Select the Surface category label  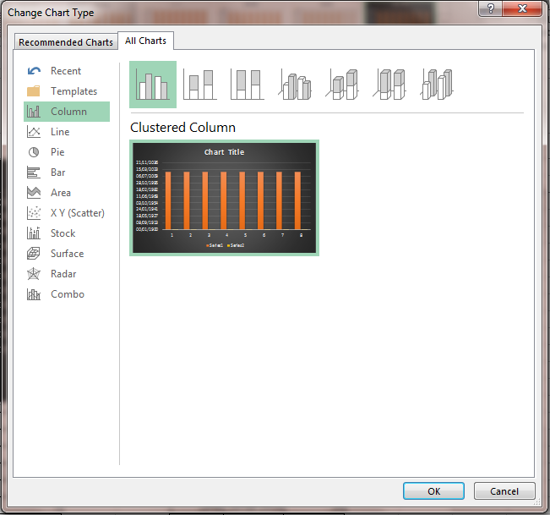(68, 254)
